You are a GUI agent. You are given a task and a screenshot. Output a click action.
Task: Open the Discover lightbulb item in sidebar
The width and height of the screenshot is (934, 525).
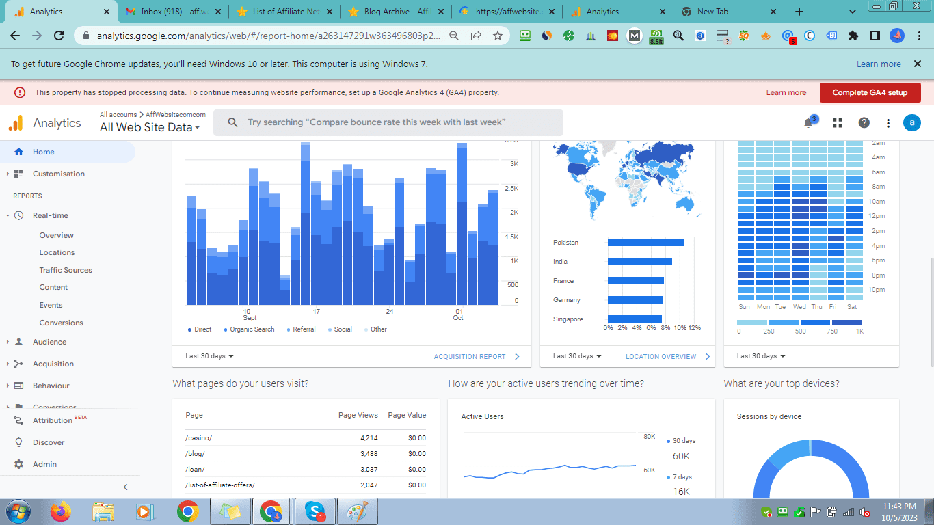(49, 442)
